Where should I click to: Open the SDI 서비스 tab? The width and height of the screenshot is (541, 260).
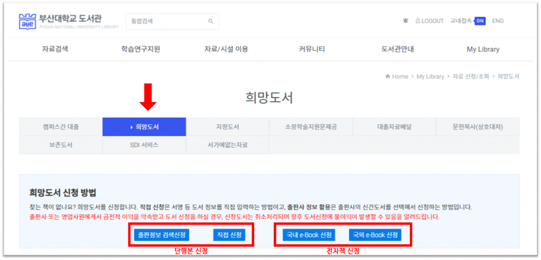point(144,145)
